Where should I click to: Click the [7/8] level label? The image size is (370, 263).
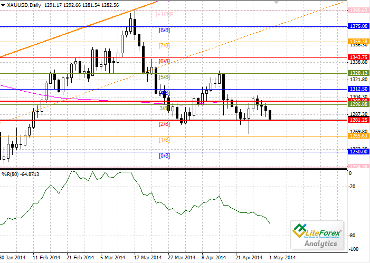coord(164,46)
